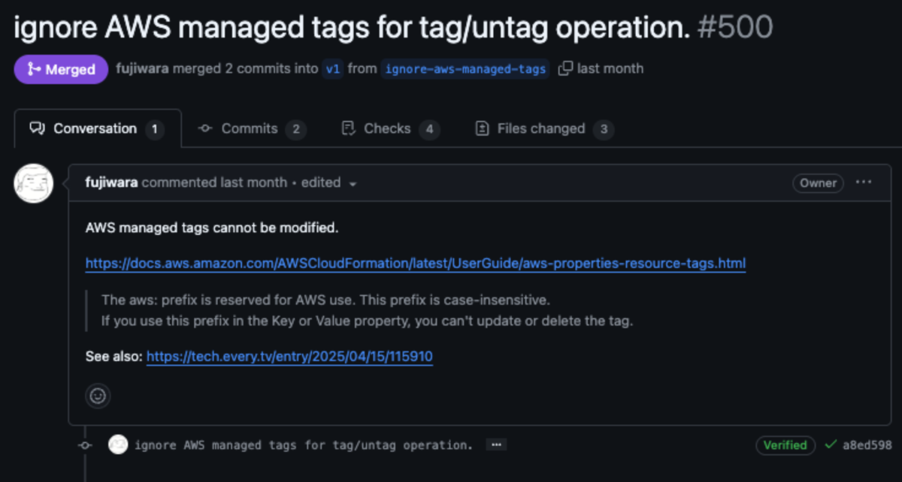902x482 pixels.
Task: Open the emoji reaction smiley button
Action: click(98, 396)
